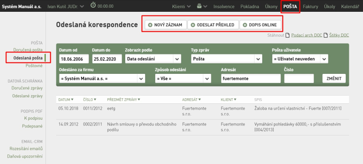Open the Pokladna menu item
Viewport: 363px width, 164px height.
(x=250, y=6)
